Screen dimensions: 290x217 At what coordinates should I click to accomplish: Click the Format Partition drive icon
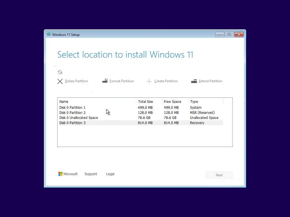105,81
